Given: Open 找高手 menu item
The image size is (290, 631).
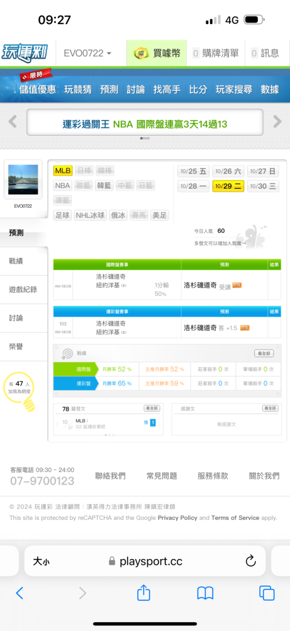Looking at the screenshot, I should click(167, 90).
